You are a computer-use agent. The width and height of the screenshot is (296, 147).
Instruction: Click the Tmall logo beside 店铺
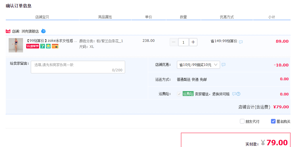(8, 31)
